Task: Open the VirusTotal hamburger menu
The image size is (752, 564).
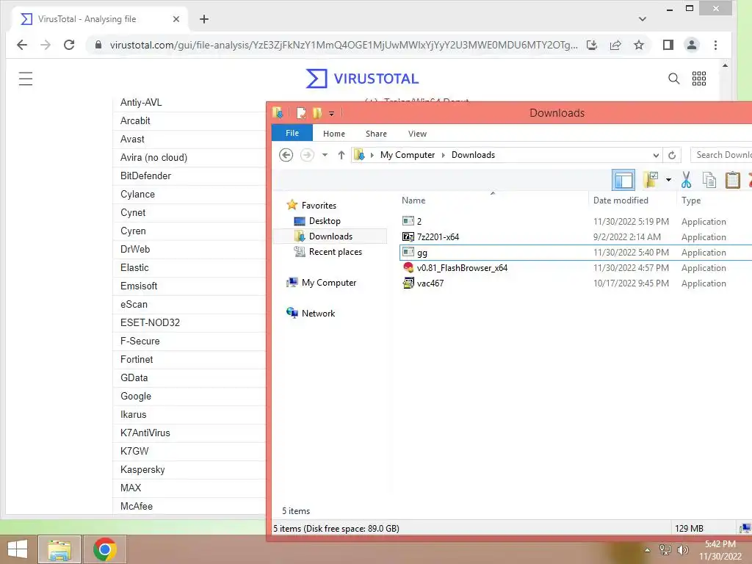Action: point(26,78)
